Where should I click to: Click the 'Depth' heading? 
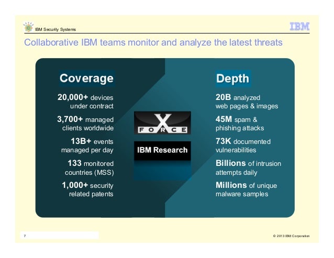(x=233, y=78)
